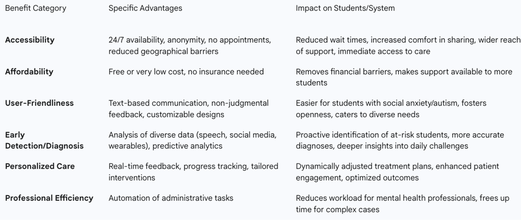Select the Affordability row label
Screen dimensions: 521x220
coord(29,71)
